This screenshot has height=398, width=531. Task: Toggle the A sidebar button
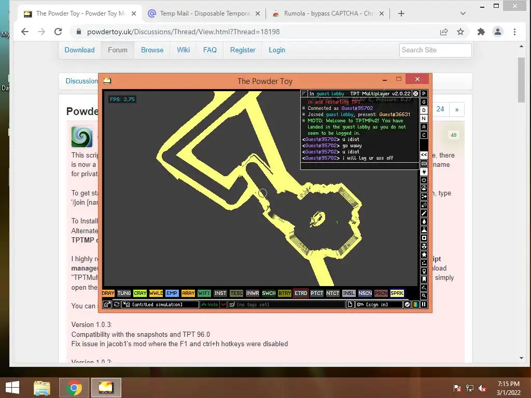tap(424, 127)
